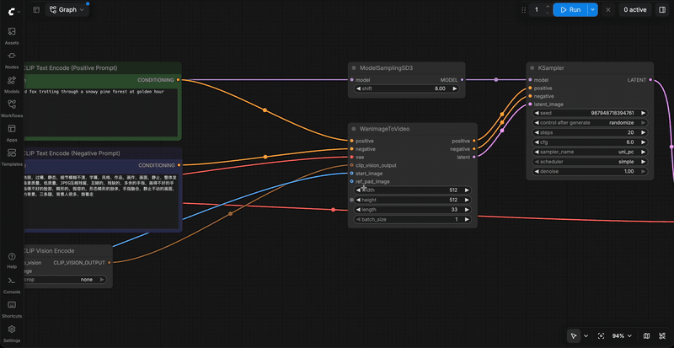The height and width of the screenshot is (348, 674).
Task: Click the negative prompt text area
Action: 100,201
